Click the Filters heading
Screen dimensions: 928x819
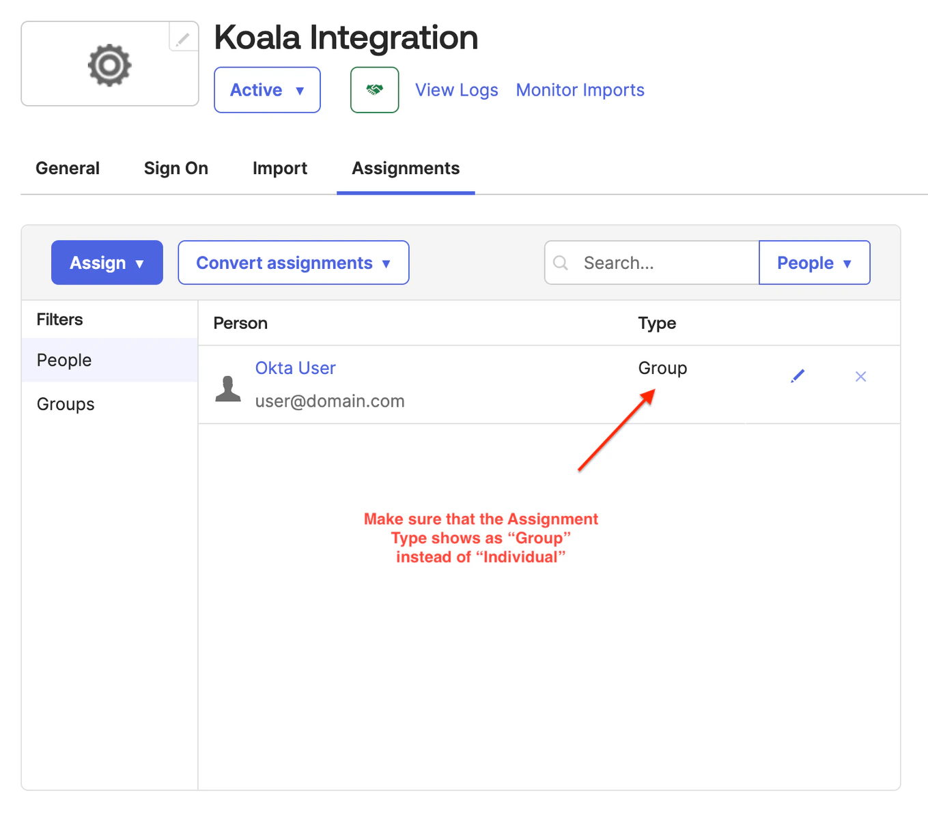(59, 319)
